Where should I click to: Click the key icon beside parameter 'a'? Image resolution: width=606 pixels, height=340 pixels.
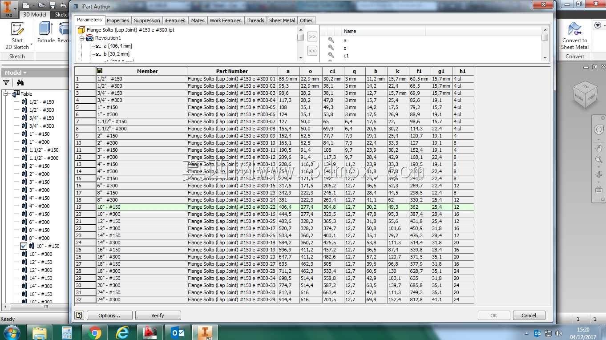click(331, 40)
